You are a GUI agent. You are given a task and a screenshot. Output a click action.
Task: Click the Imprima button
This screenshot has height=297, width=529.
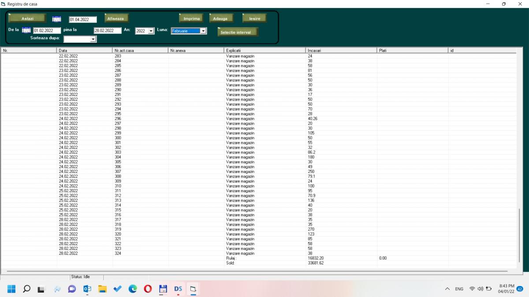[190, 18]
